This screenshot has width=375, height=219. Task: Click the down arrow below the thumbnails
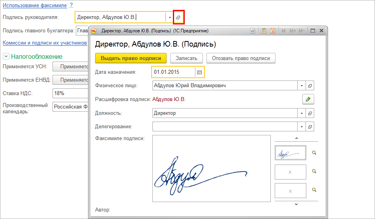[296, 204]
